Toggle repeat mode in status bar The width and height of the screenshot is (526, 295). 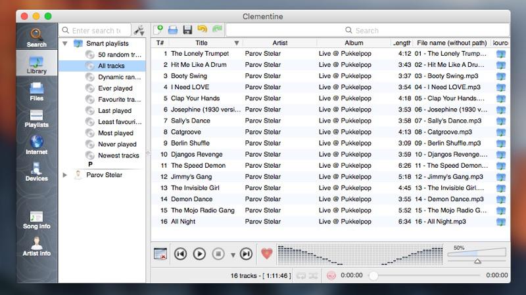(301, 275)
